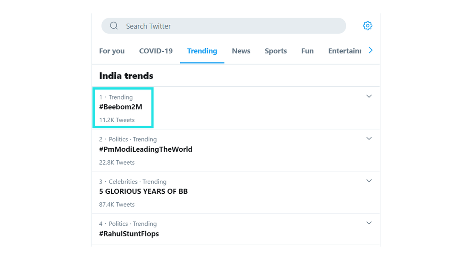
Task: Go to the News tab
Action: pos(241,51)
